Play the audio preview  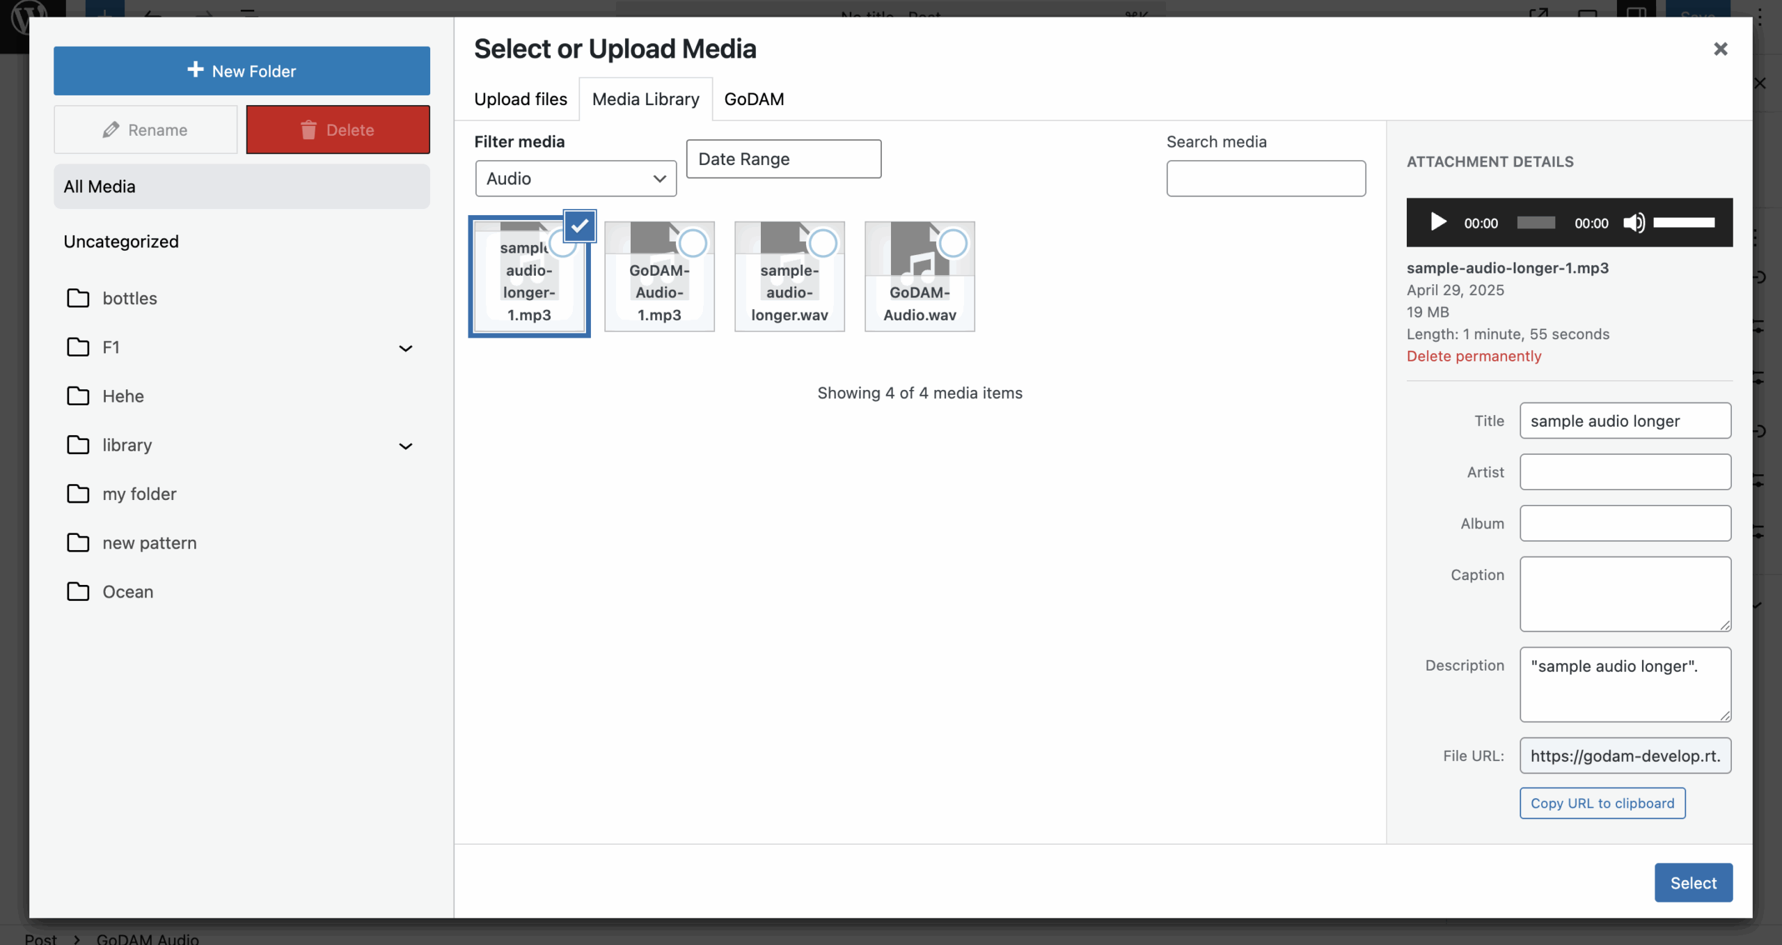click(x=1437, y=223)
